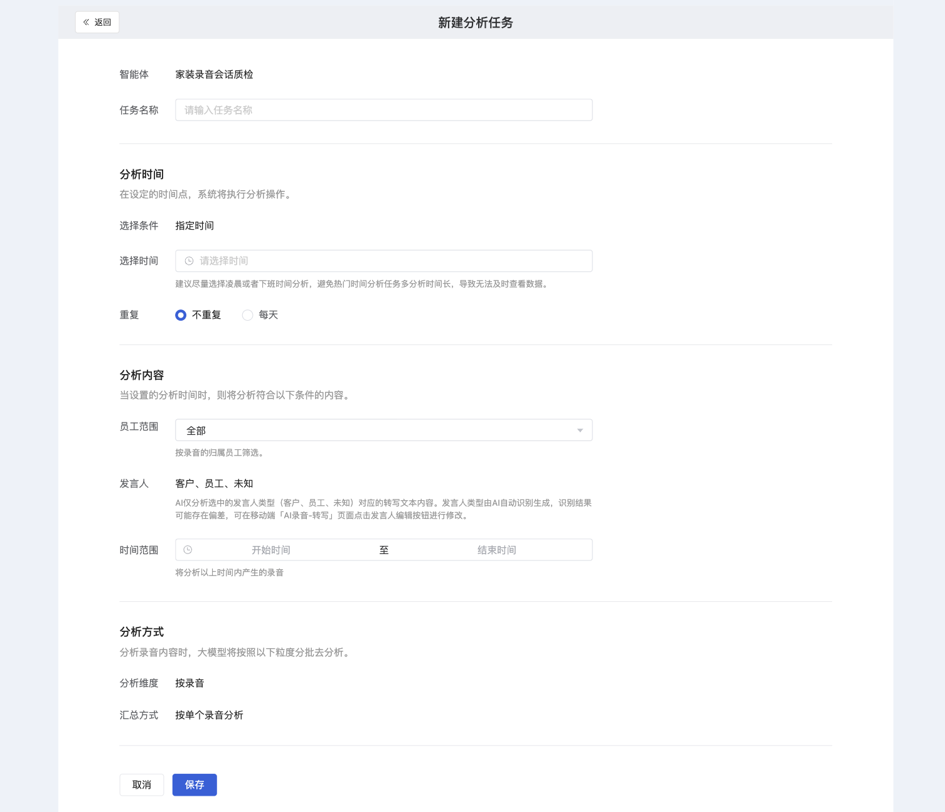Click the 按单个录音分析 summary value

point(209,715)
